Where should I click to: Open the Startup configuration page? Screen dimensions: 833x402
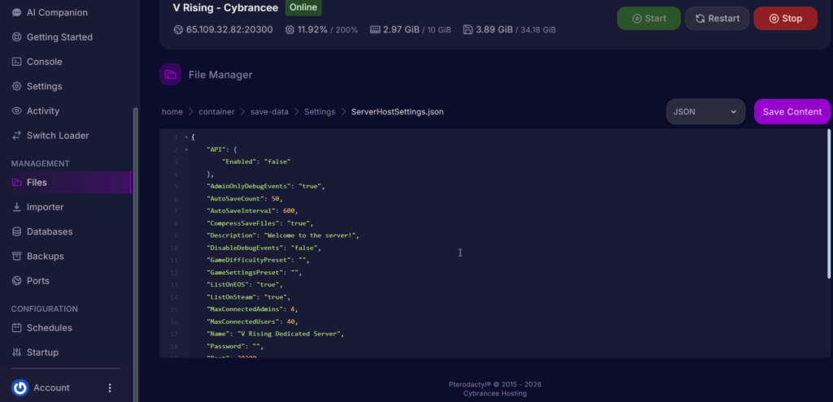pyautogui.click(x=35, y=352)
